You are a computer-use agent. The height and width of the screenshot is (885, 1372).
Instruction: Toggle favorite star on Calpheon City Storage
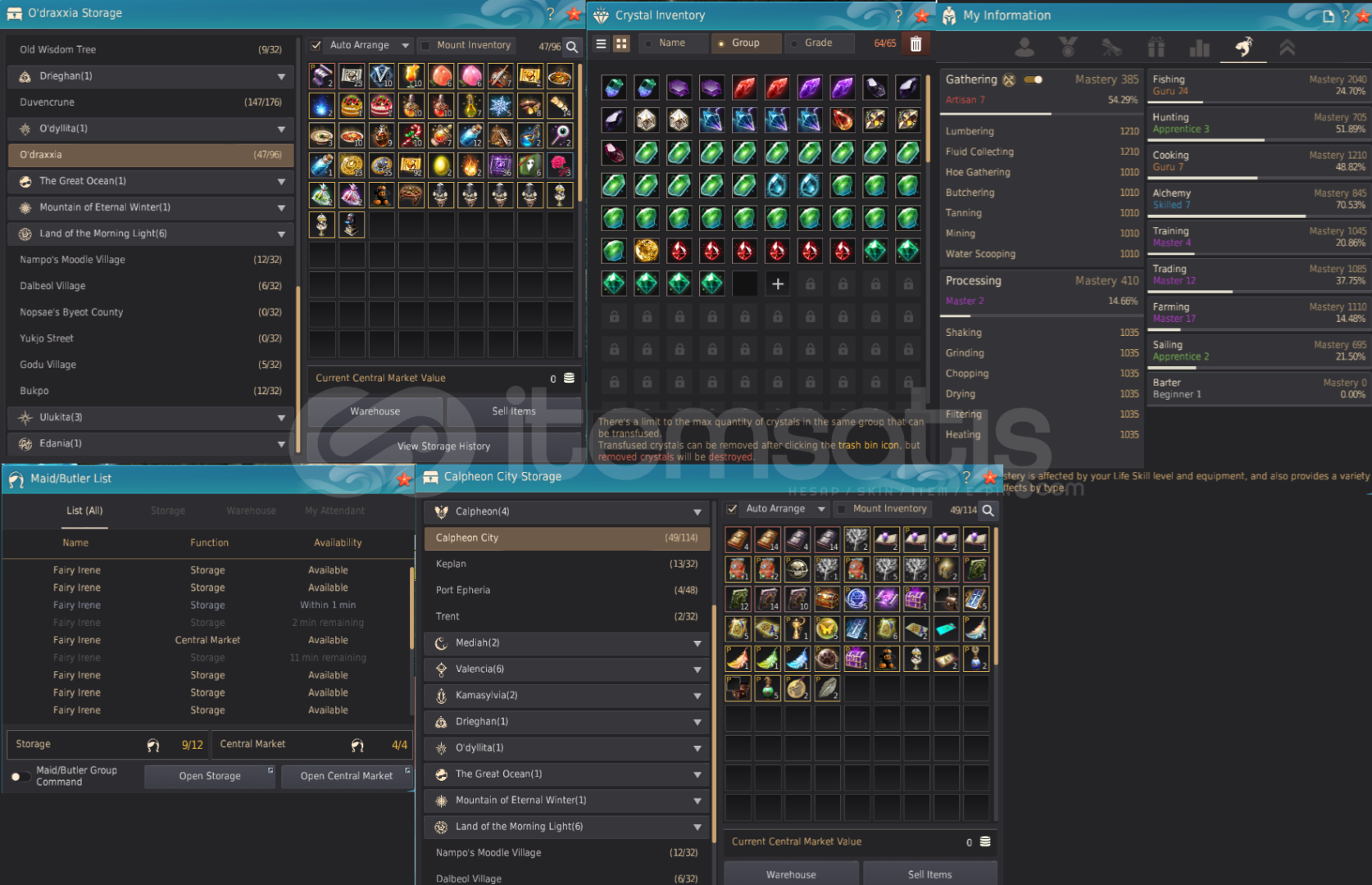pyautogui.click(x=989, y=477)
